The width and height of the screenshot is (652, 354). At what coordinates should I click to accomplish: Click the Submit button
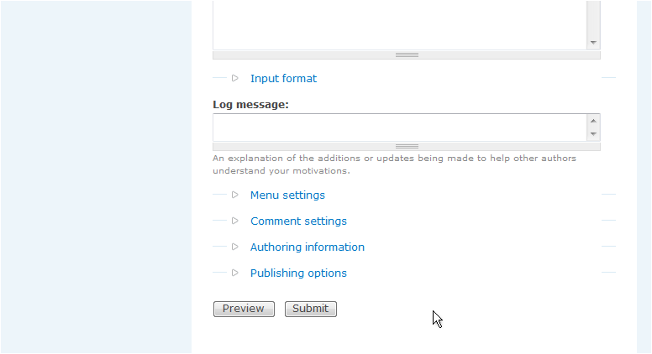click(x=311, y=309)
